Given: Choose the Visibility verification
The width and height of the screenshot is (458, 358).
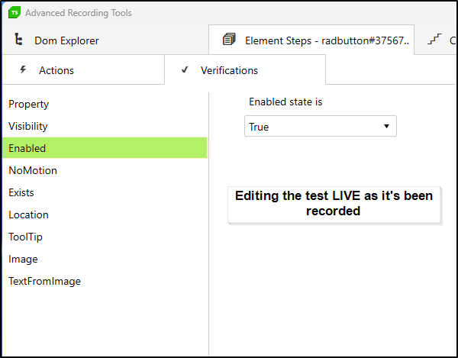Looking at the screenshot, I should click(x=28, y=126).
